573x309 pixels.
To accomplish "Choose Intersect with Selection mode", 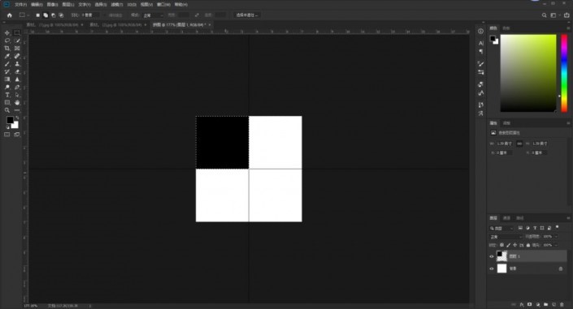I will [61, 15].
